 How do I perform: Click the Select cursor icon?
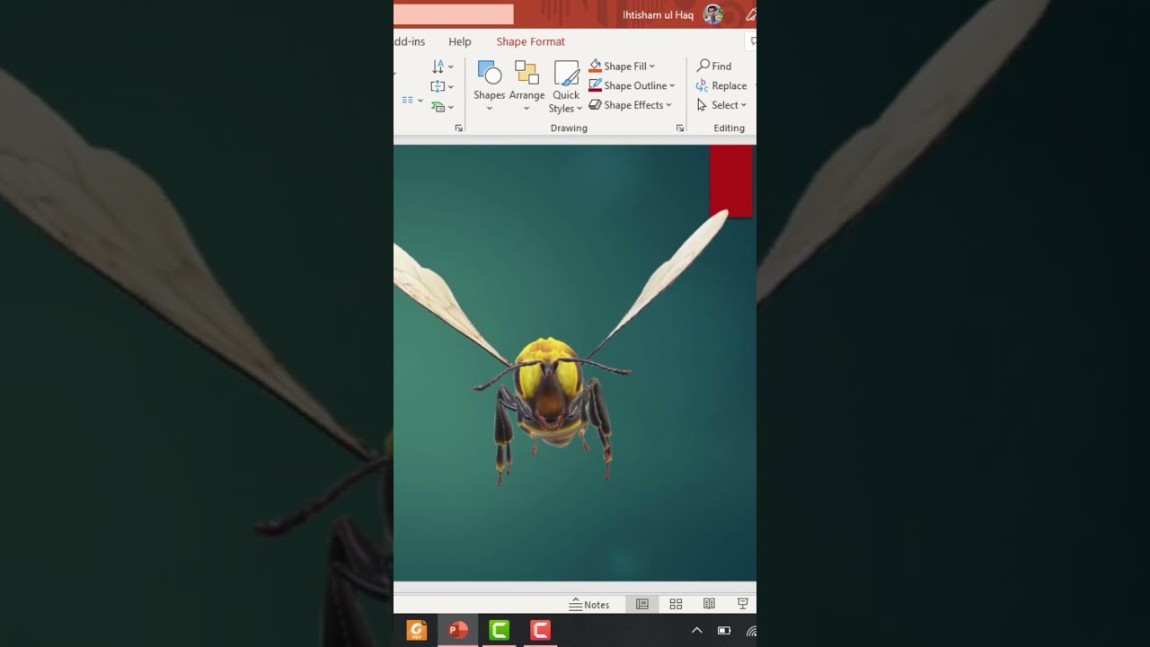pos(702,105)
